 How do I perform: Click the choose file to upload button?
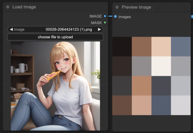click(55, 37)
